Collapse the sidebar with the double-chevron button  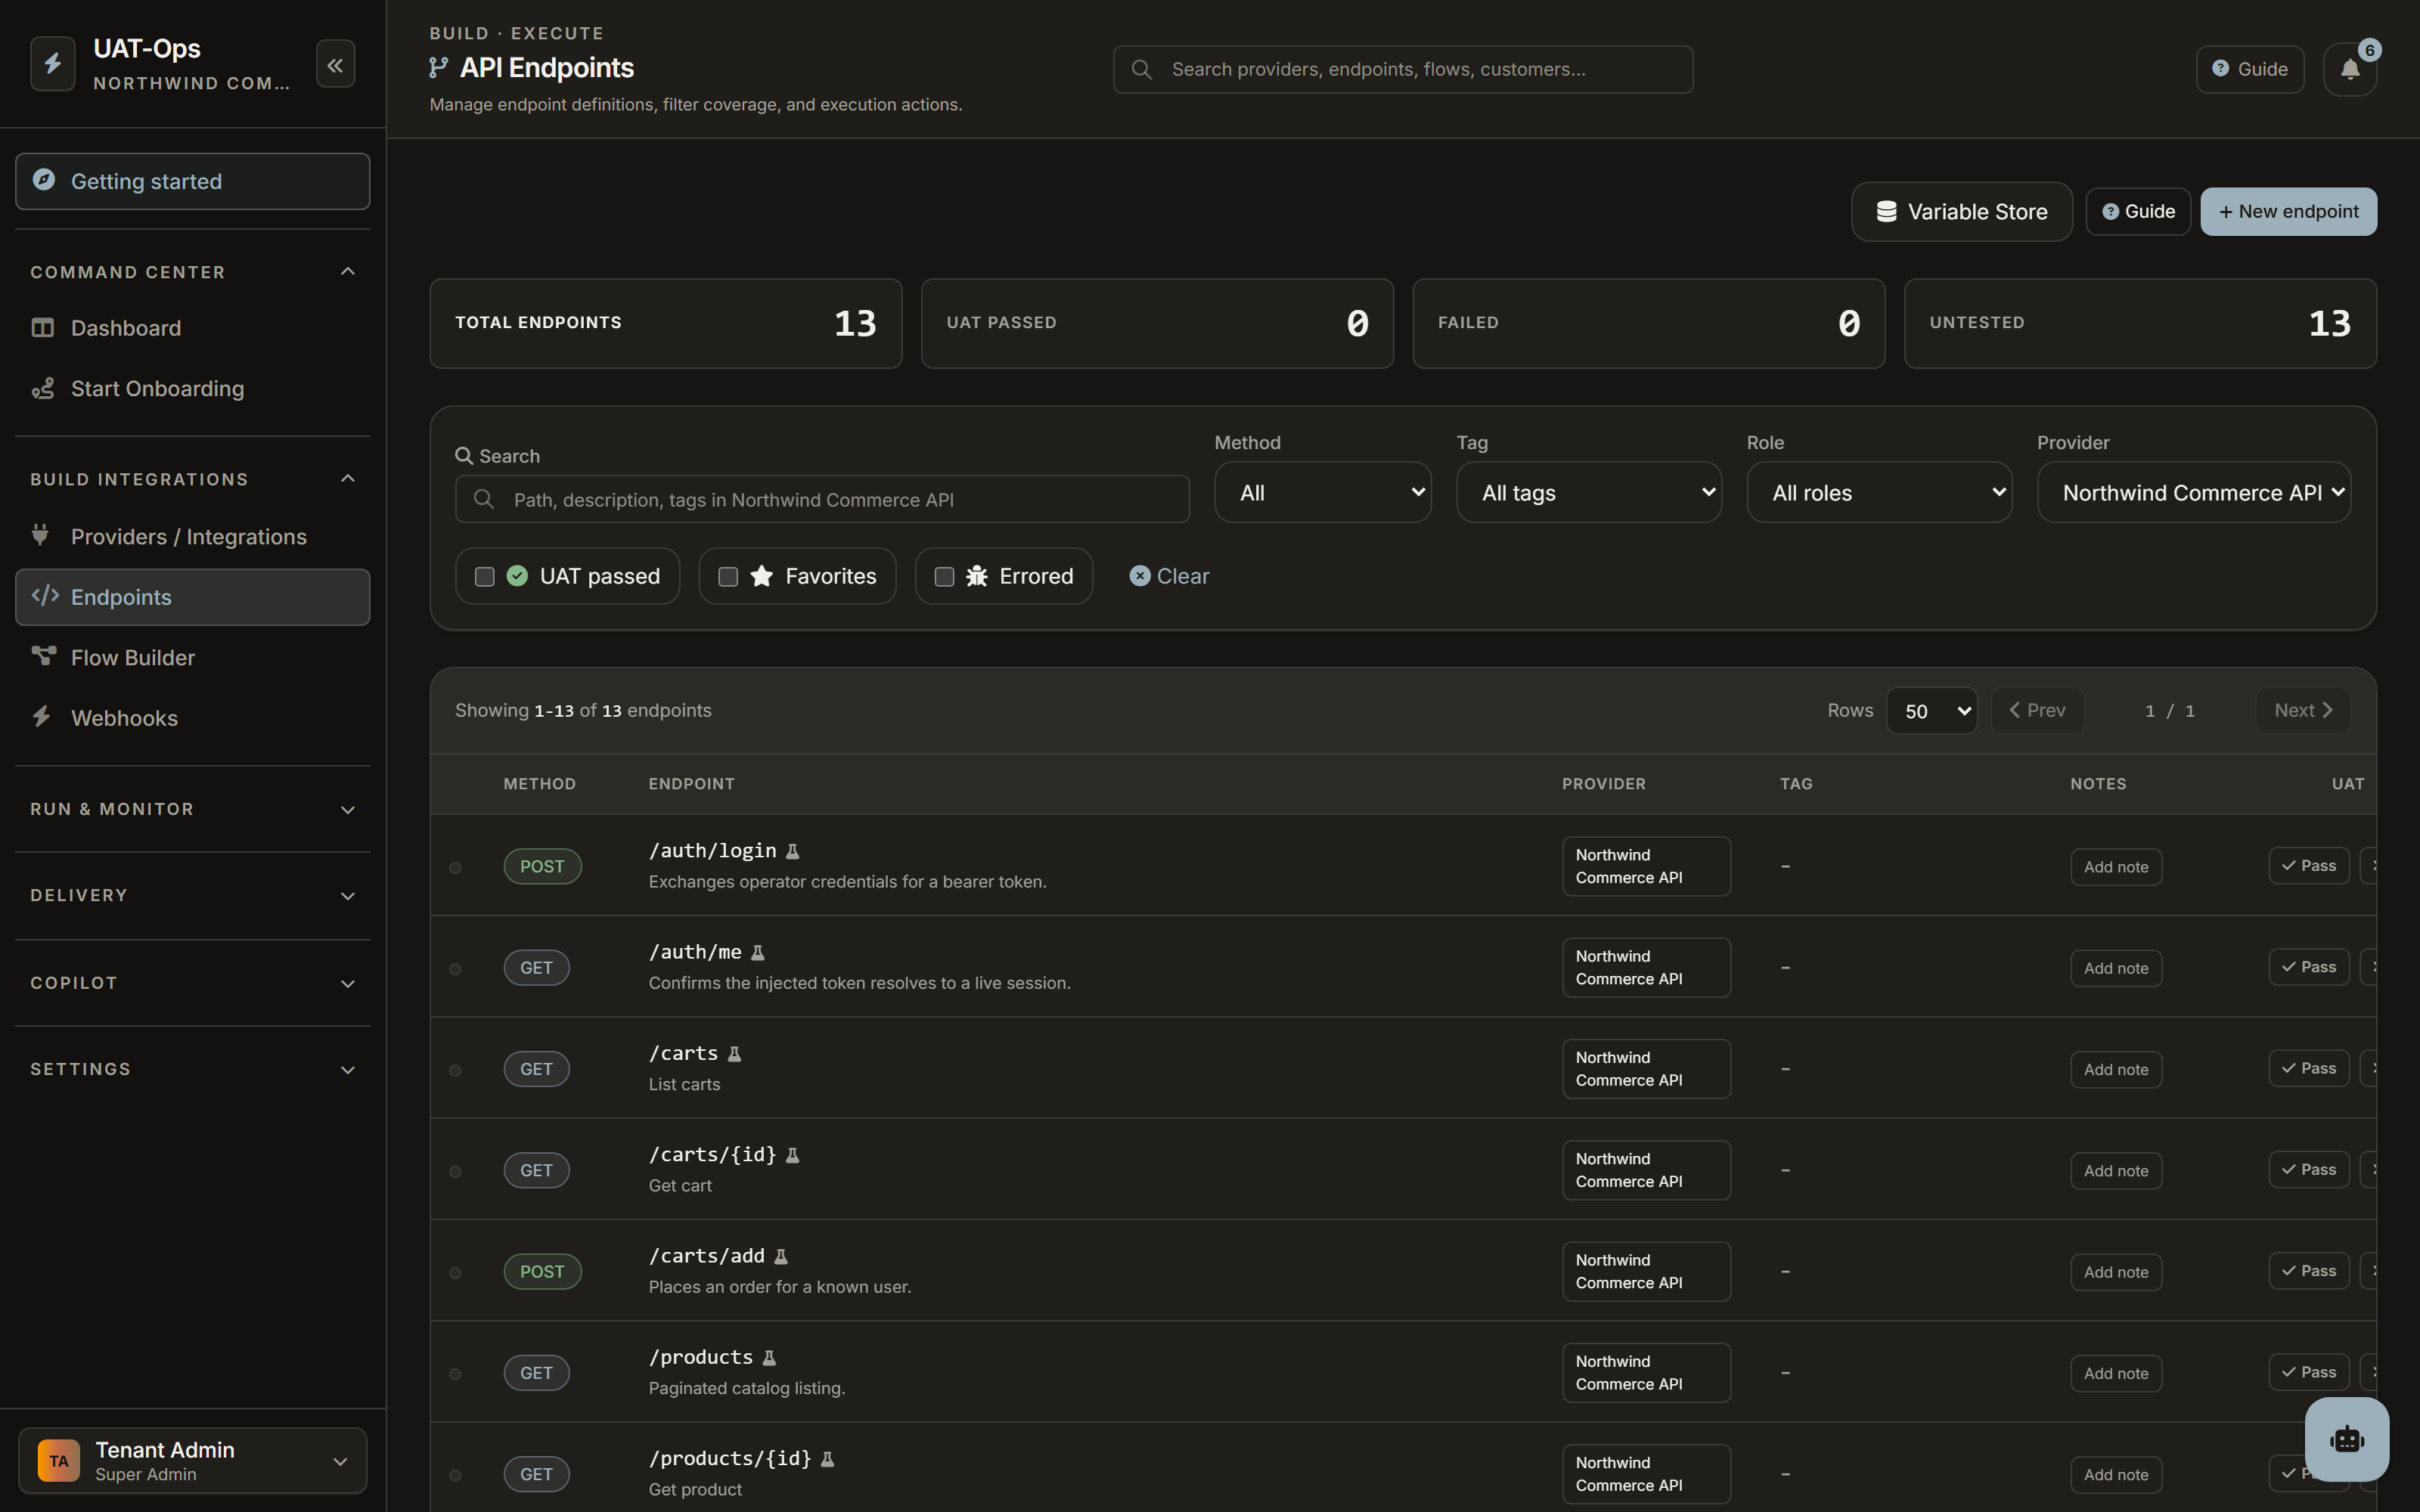pyautogui.click(x=335, y=65)
